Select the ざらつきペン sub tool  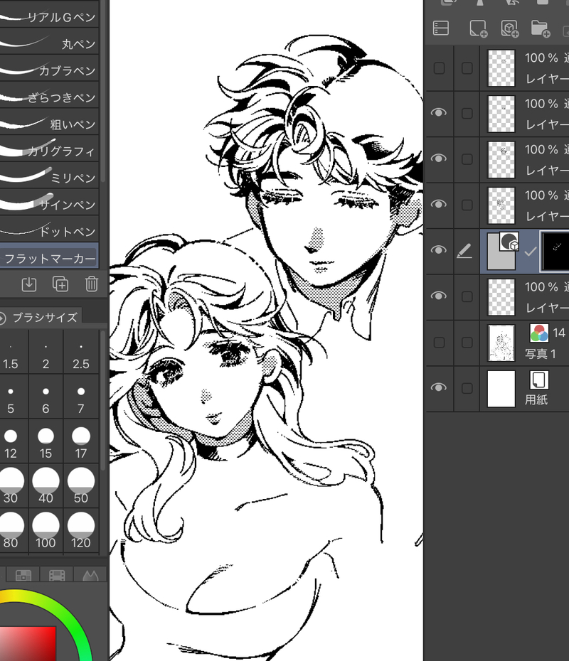(49, 95)
